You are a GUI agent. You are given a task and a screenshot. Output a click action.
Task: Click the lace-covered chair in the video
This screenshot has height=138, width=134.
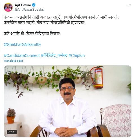coord(116,121)
